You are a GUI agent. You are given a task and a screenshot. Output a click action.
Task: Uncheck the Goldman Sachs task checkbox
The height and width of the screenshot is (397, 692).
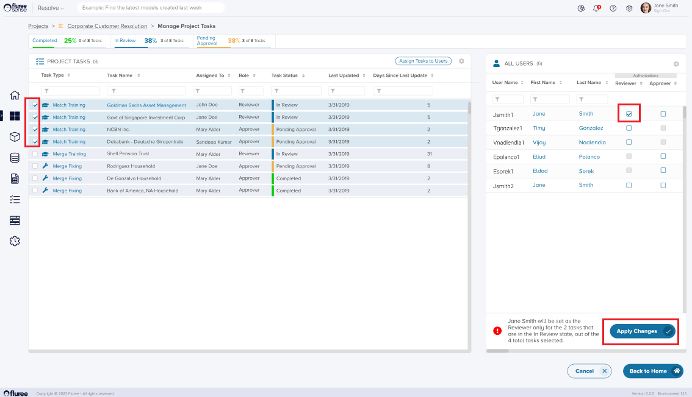pos(35,105)
